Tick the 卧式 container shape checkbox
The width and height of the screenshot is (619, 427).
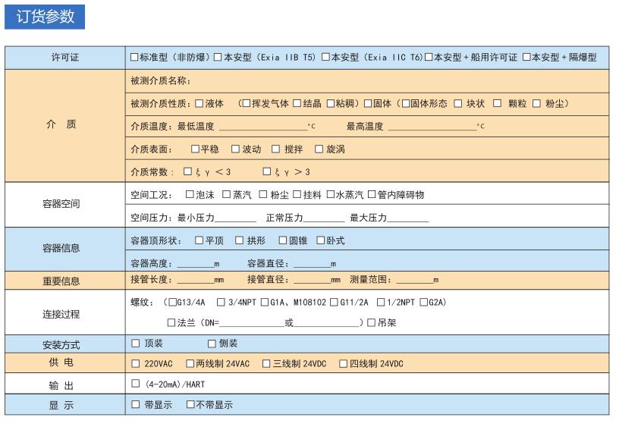coord(321,241)
